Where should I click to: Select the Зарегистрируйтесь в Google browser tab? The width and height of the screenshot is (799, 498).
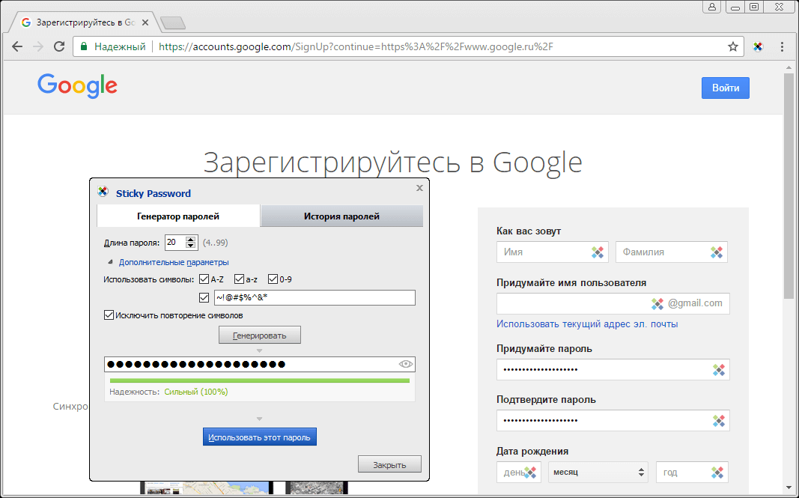click(85, 23)
